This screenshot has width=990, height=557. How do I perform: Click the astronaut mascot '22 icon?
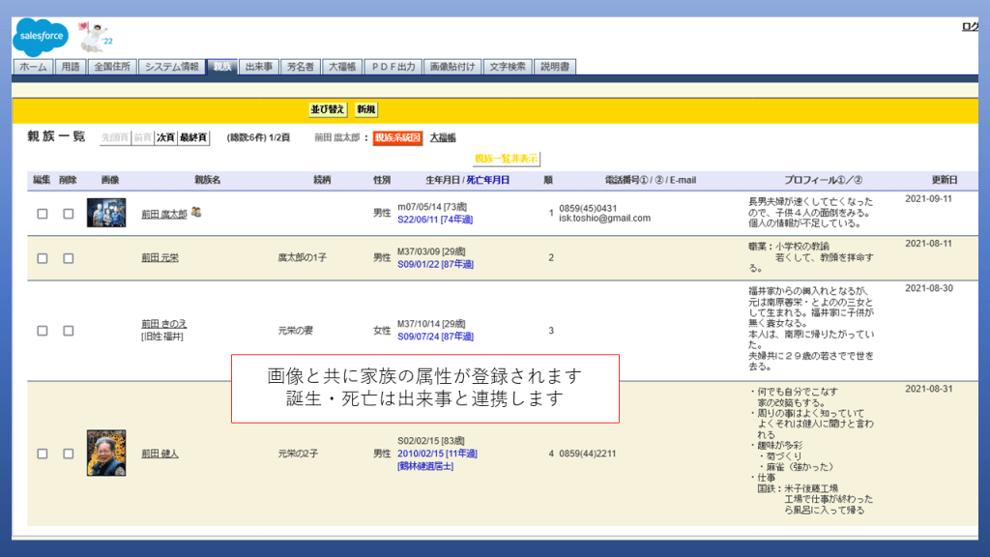(93, 37)
